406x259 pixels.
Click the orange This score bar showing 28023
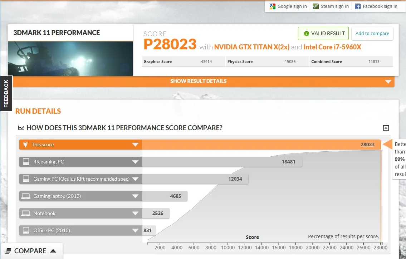point(261,145)
